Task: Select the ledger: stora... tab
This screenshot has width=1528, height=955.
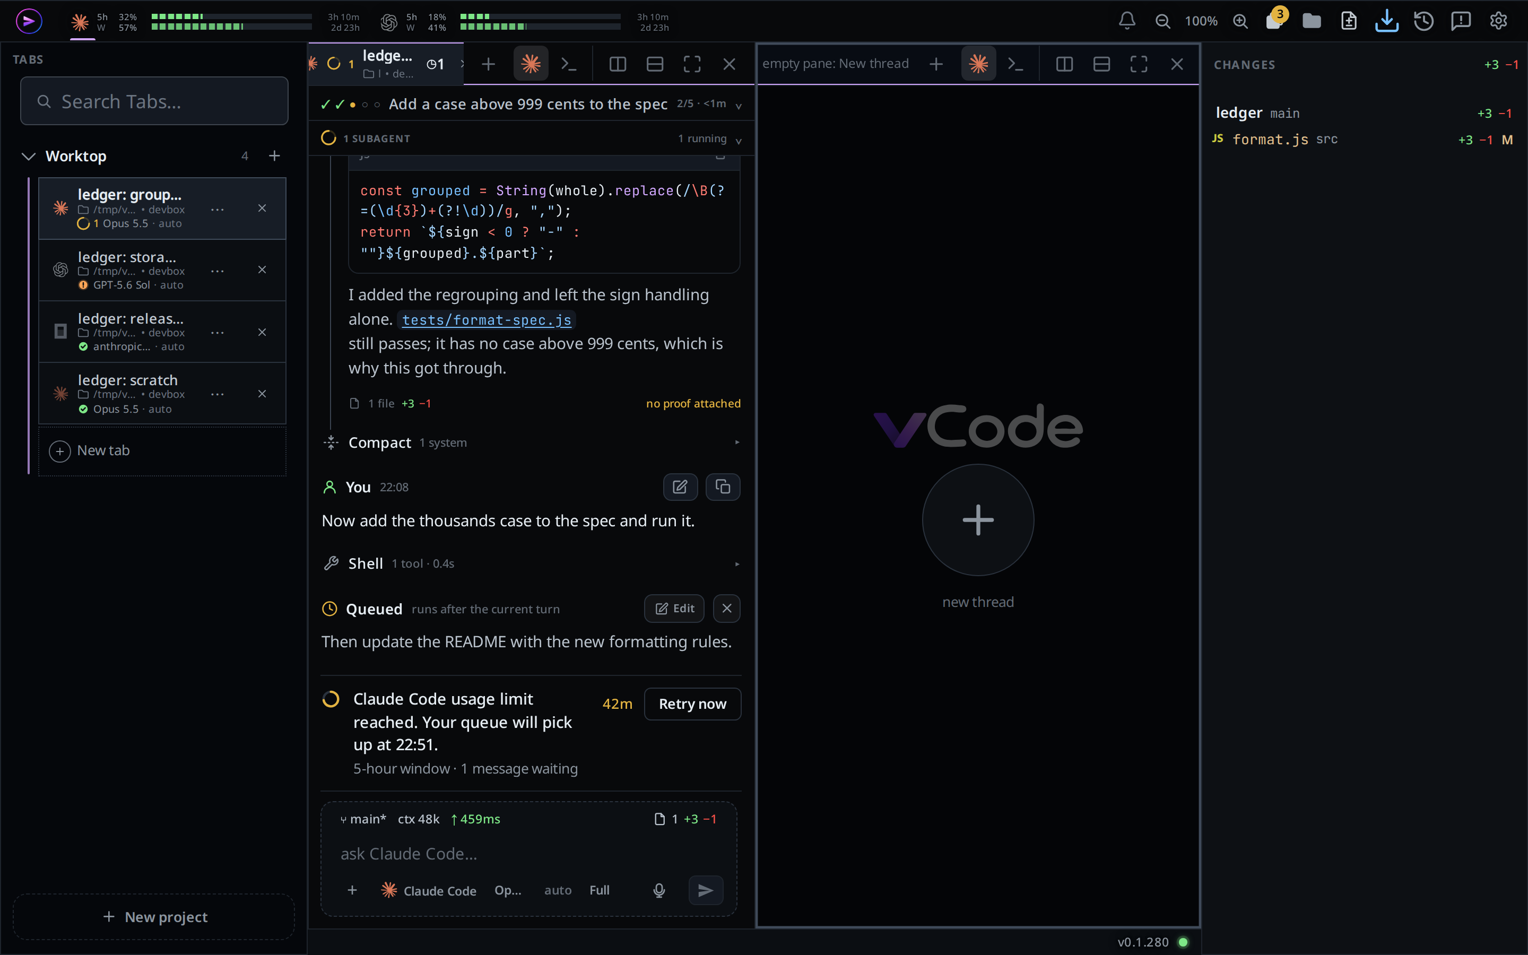Action: [162, 271]
